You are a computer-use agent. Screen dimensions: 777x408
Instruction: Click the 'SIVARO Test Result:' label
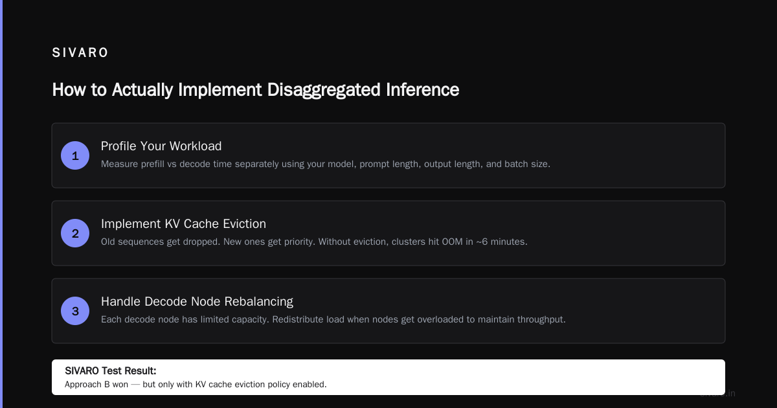(x=111, y=371)
